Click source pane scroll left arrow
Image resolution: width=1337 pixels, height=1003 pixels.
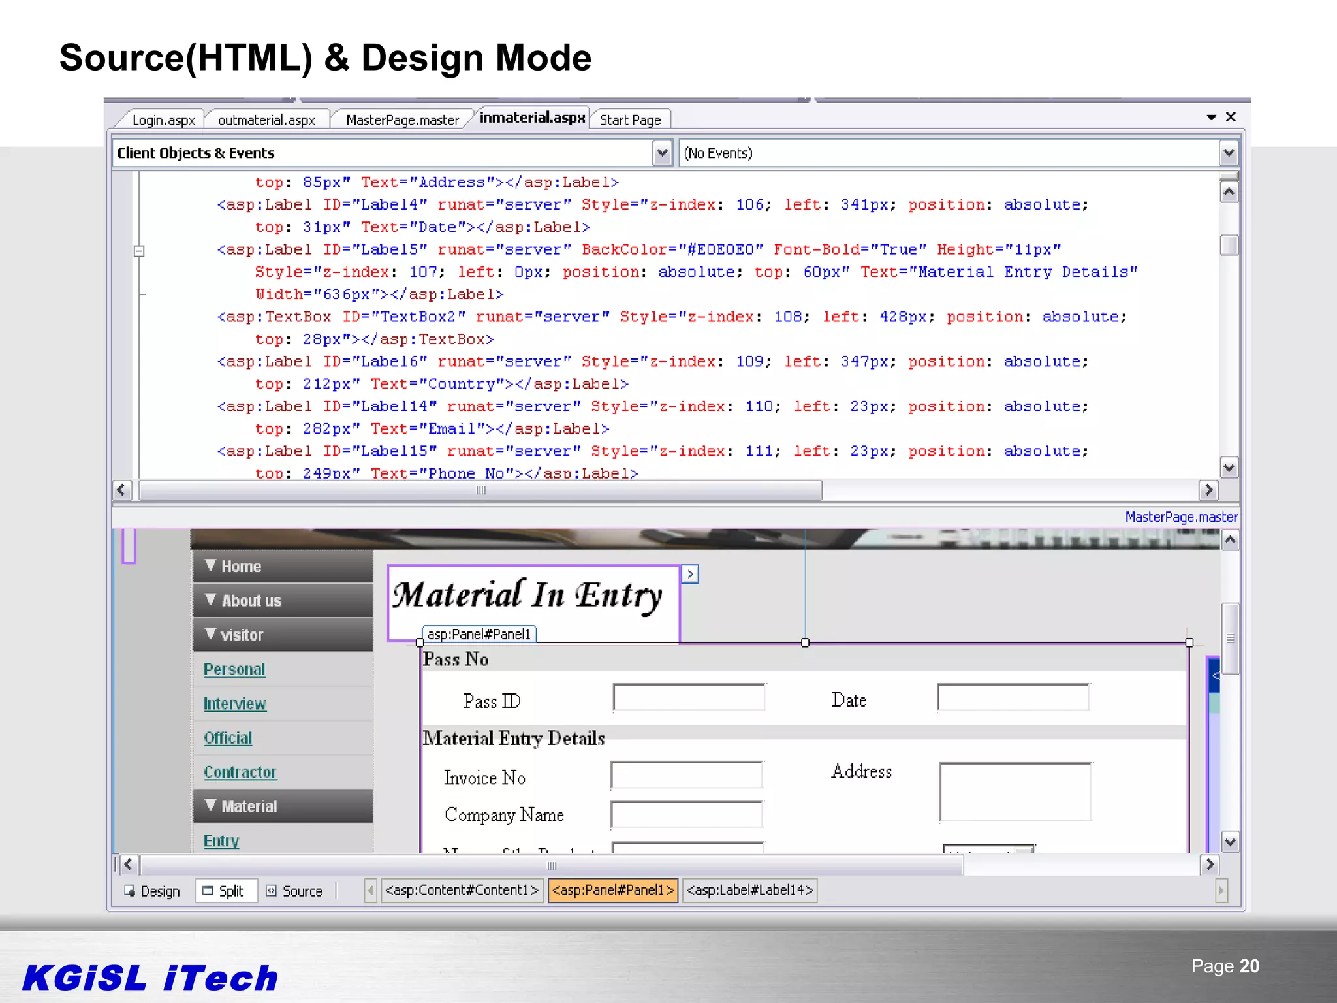tap(121, 490)
